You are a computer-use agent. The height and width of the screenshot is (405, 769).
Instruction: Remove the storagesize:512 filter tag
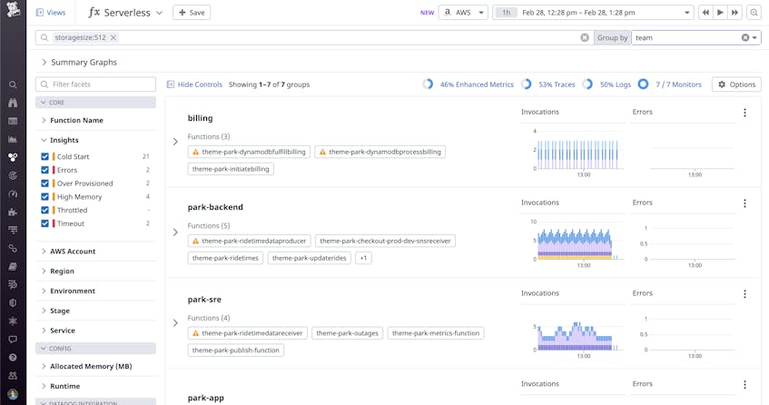click(x=113, y=37)
